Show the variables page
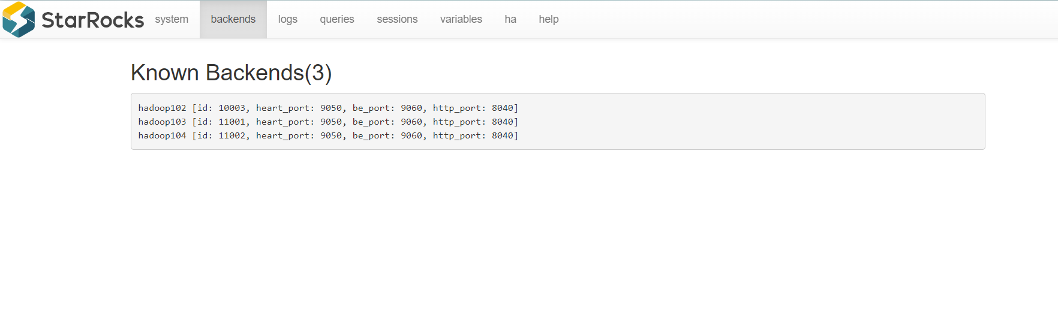 (x=461, y=19)
